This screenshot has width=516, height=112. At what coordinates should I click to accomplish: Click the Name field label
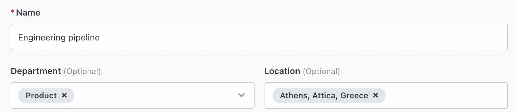pyautogui.click(x=28, y=13)
